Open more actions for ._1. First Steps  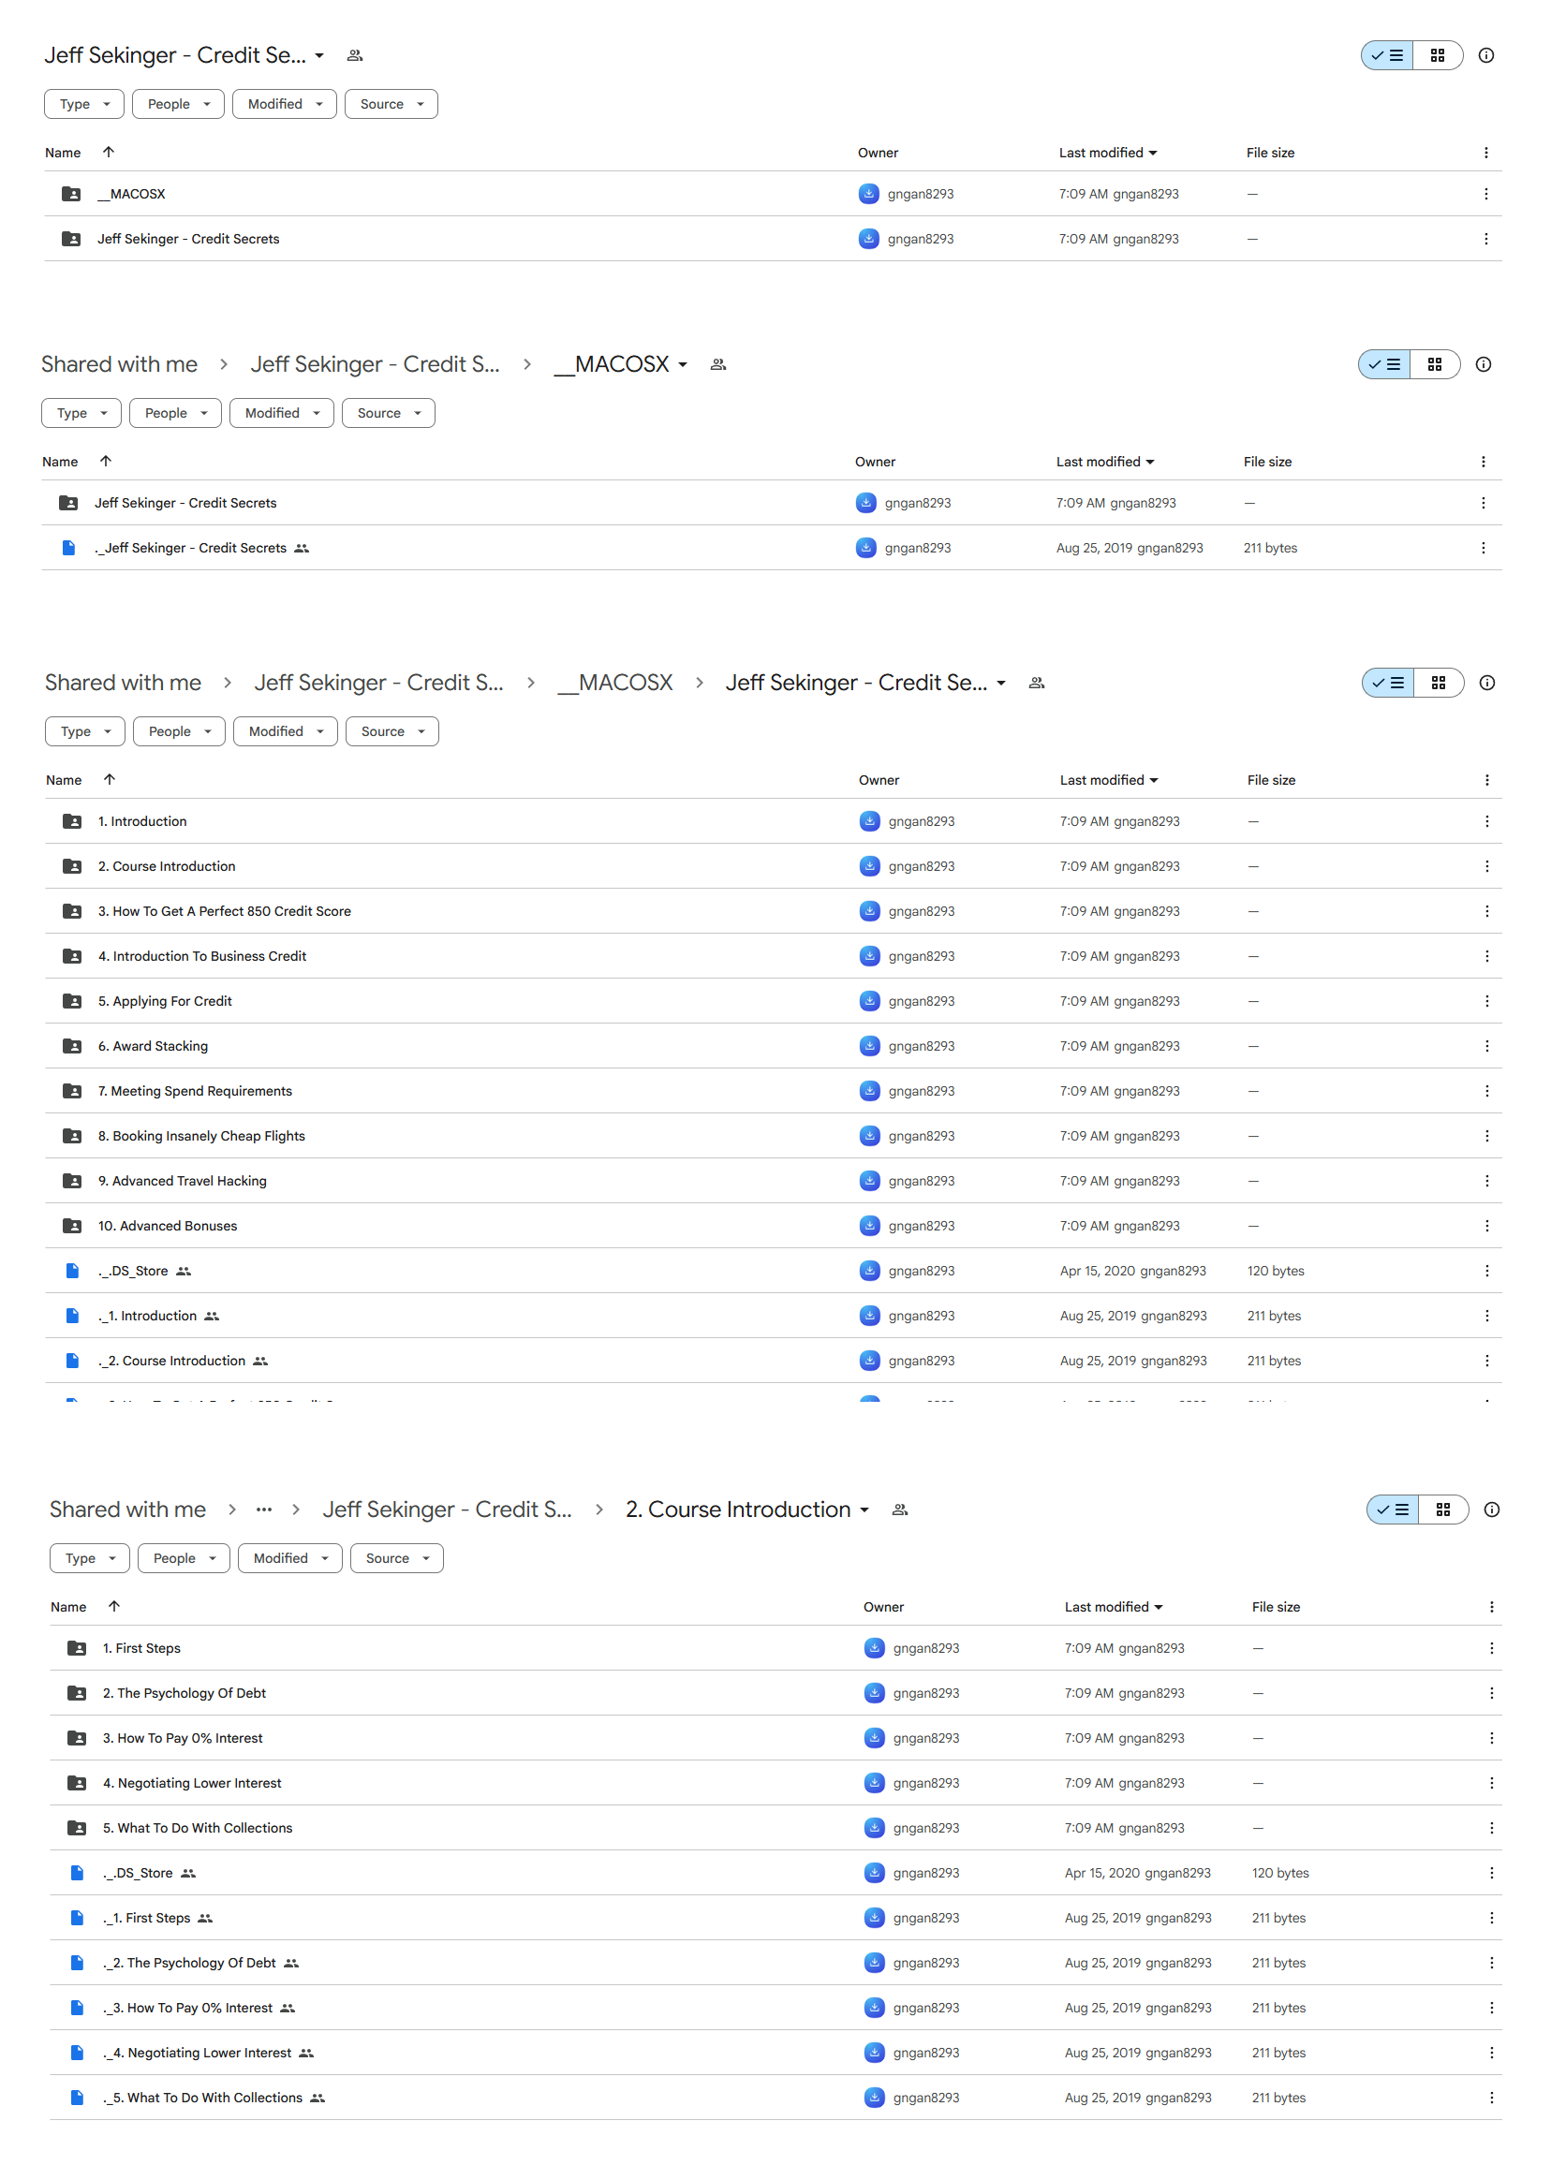1491,1918
